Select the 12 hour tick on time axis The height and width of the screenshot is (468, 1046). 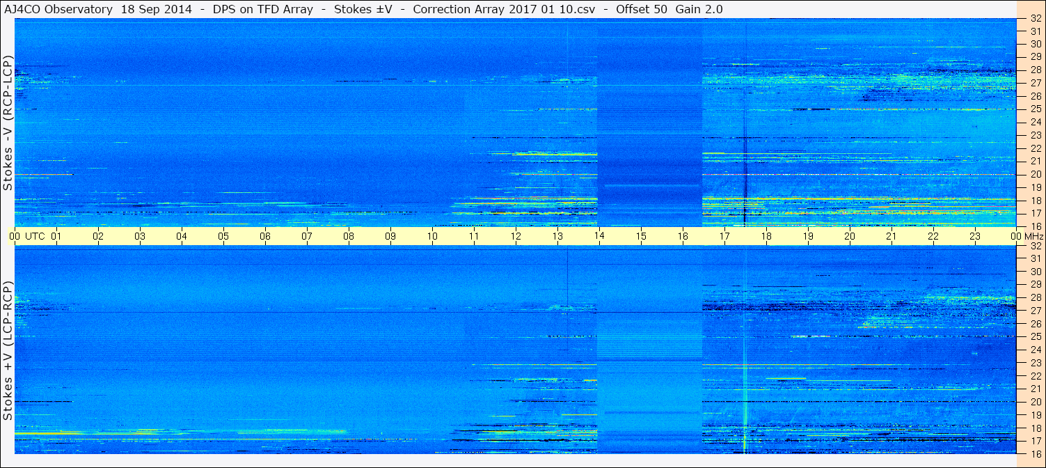[516, 236]
